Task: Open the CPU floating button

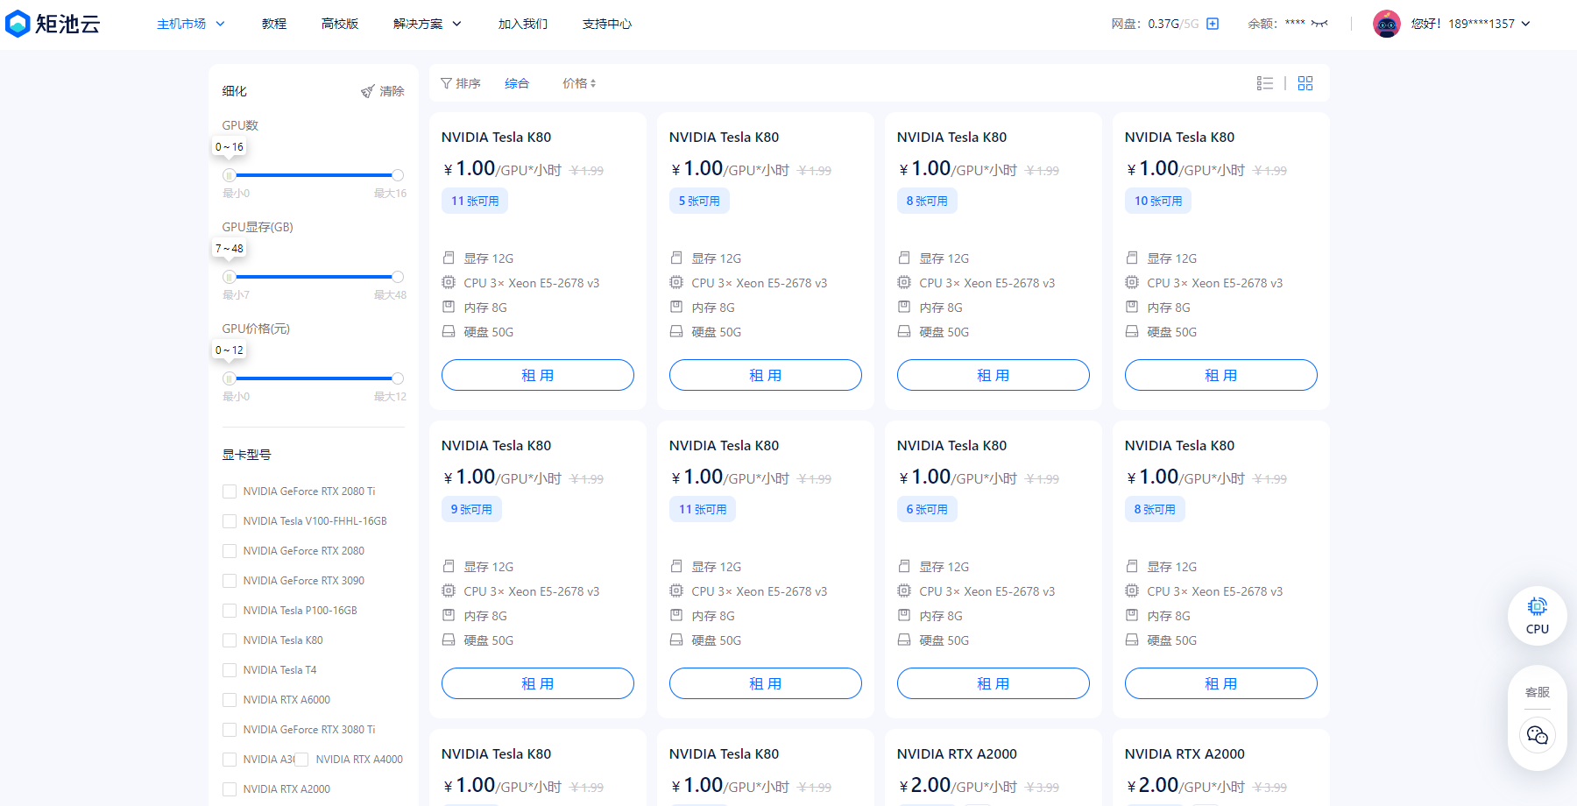Action: point(1537,616)
